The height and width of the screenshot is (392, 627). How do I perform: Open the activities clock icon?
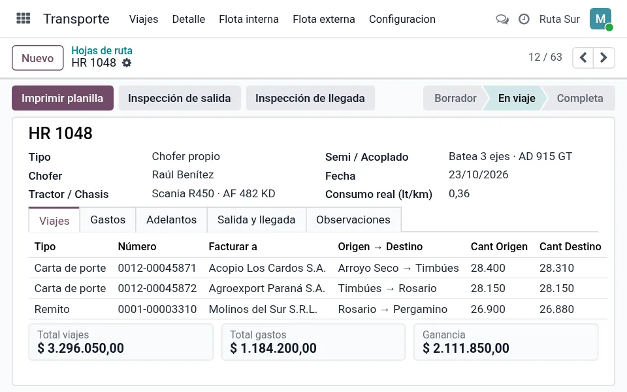tap(524, 19)
